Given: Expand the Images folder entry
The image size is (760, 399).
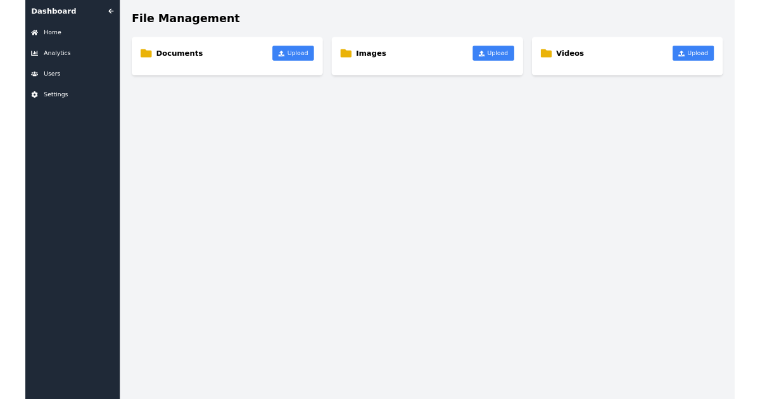Looking at the screenshot, I should 371,53.
